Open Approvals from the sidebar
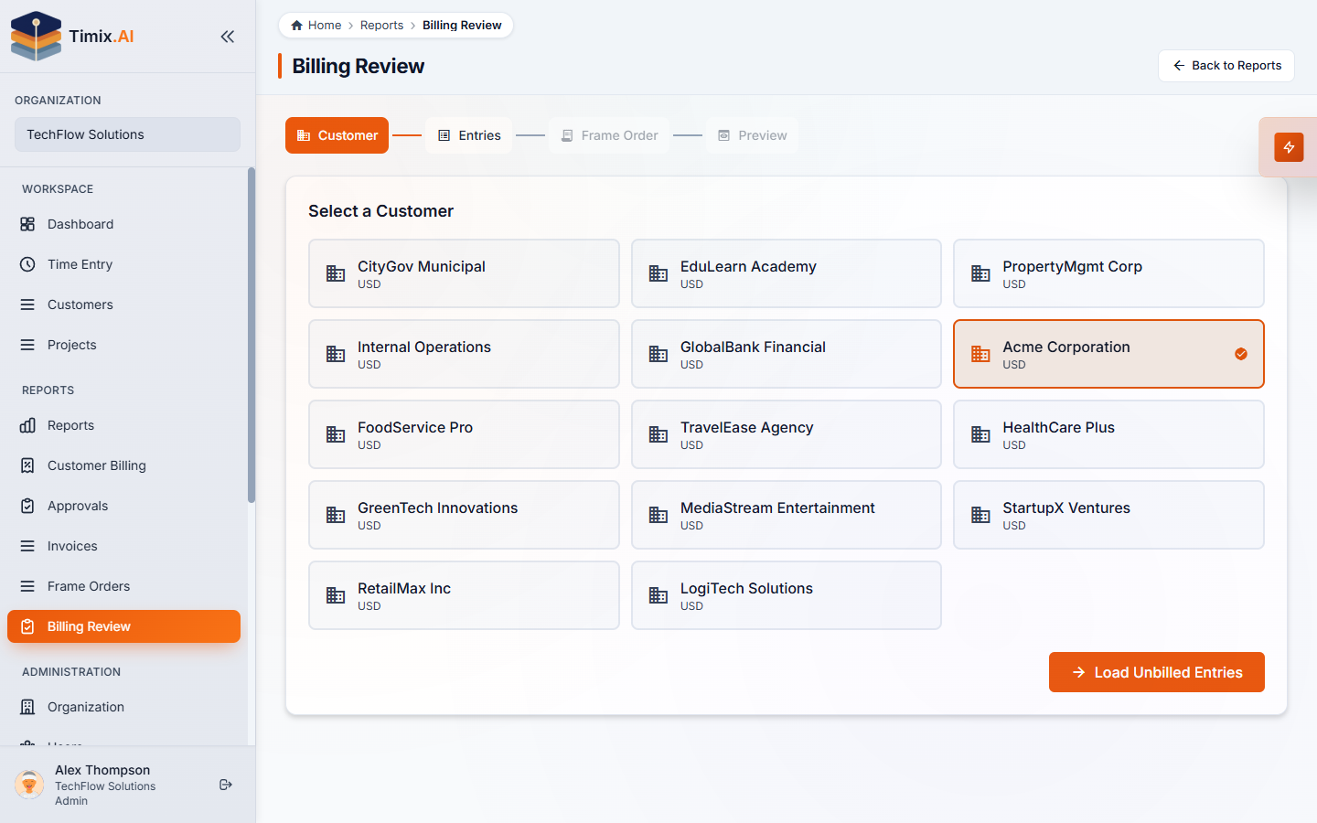The image size is (1317, 823). [123, 506]
